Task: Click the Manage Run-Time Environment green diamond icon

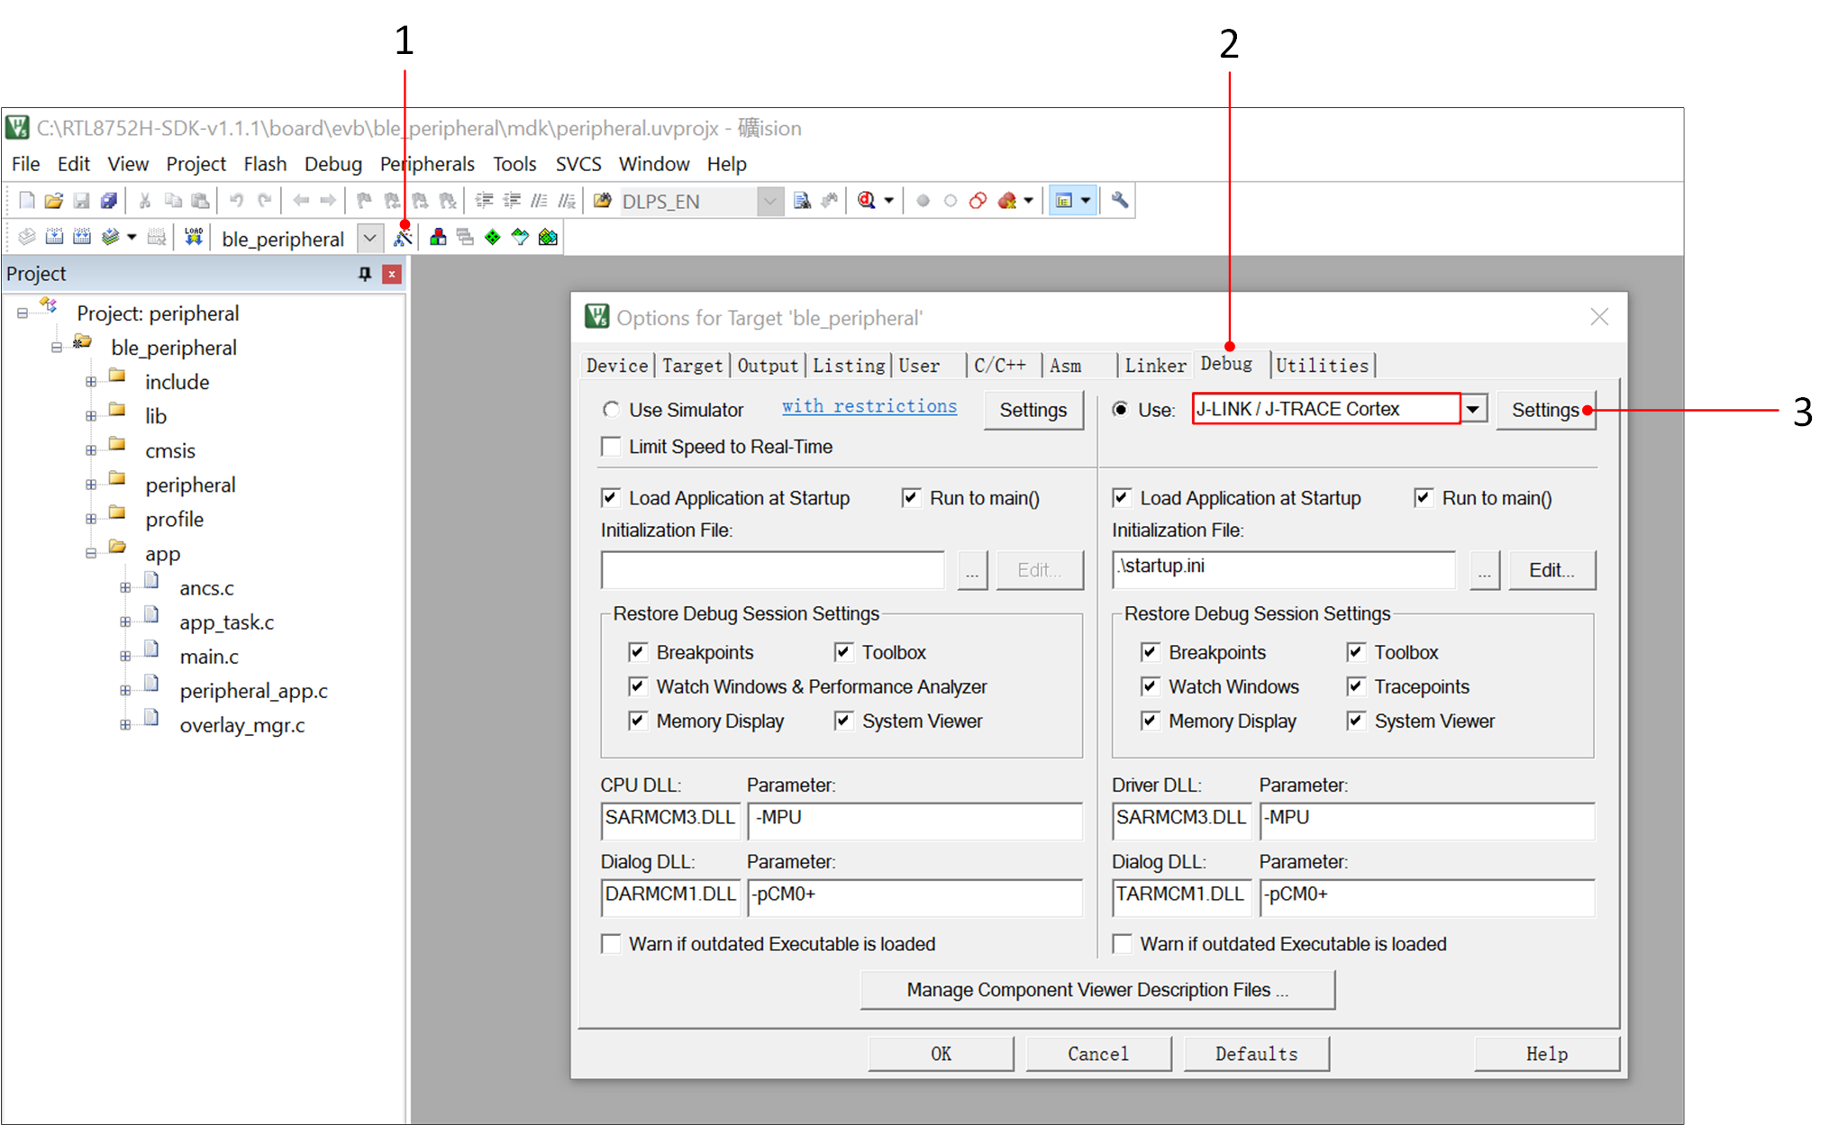Action: point(492,238)
